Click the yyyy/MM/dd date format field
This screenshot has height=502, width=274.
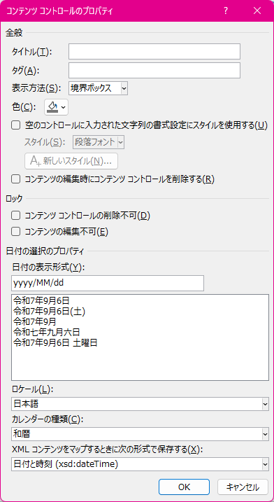108,283
